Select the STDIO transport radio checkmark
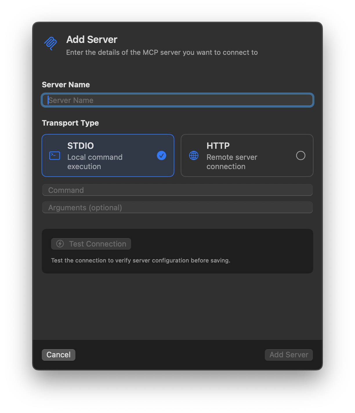This screenshot has height=413, width=355. point(162,155)
